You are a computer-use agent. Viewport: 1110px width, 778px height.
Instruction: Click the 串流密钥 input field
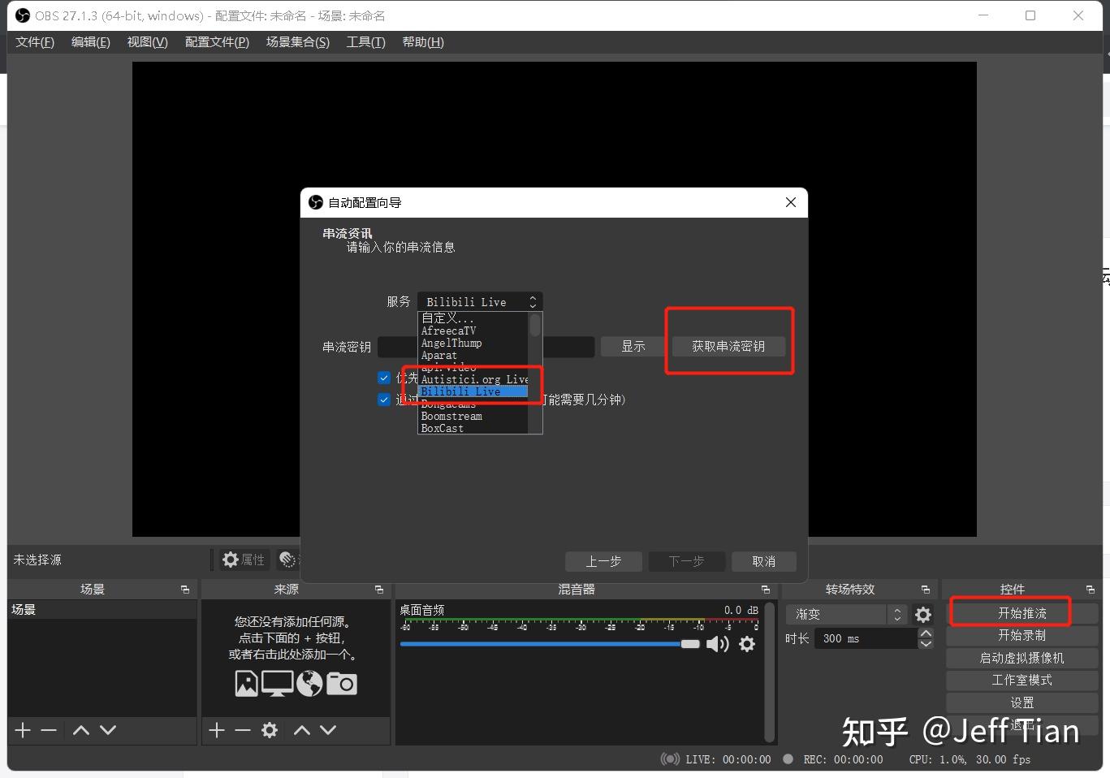coord(486,347)
